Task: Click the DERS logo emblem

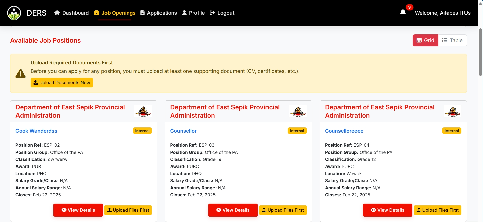Action: [x=14, y=13]
